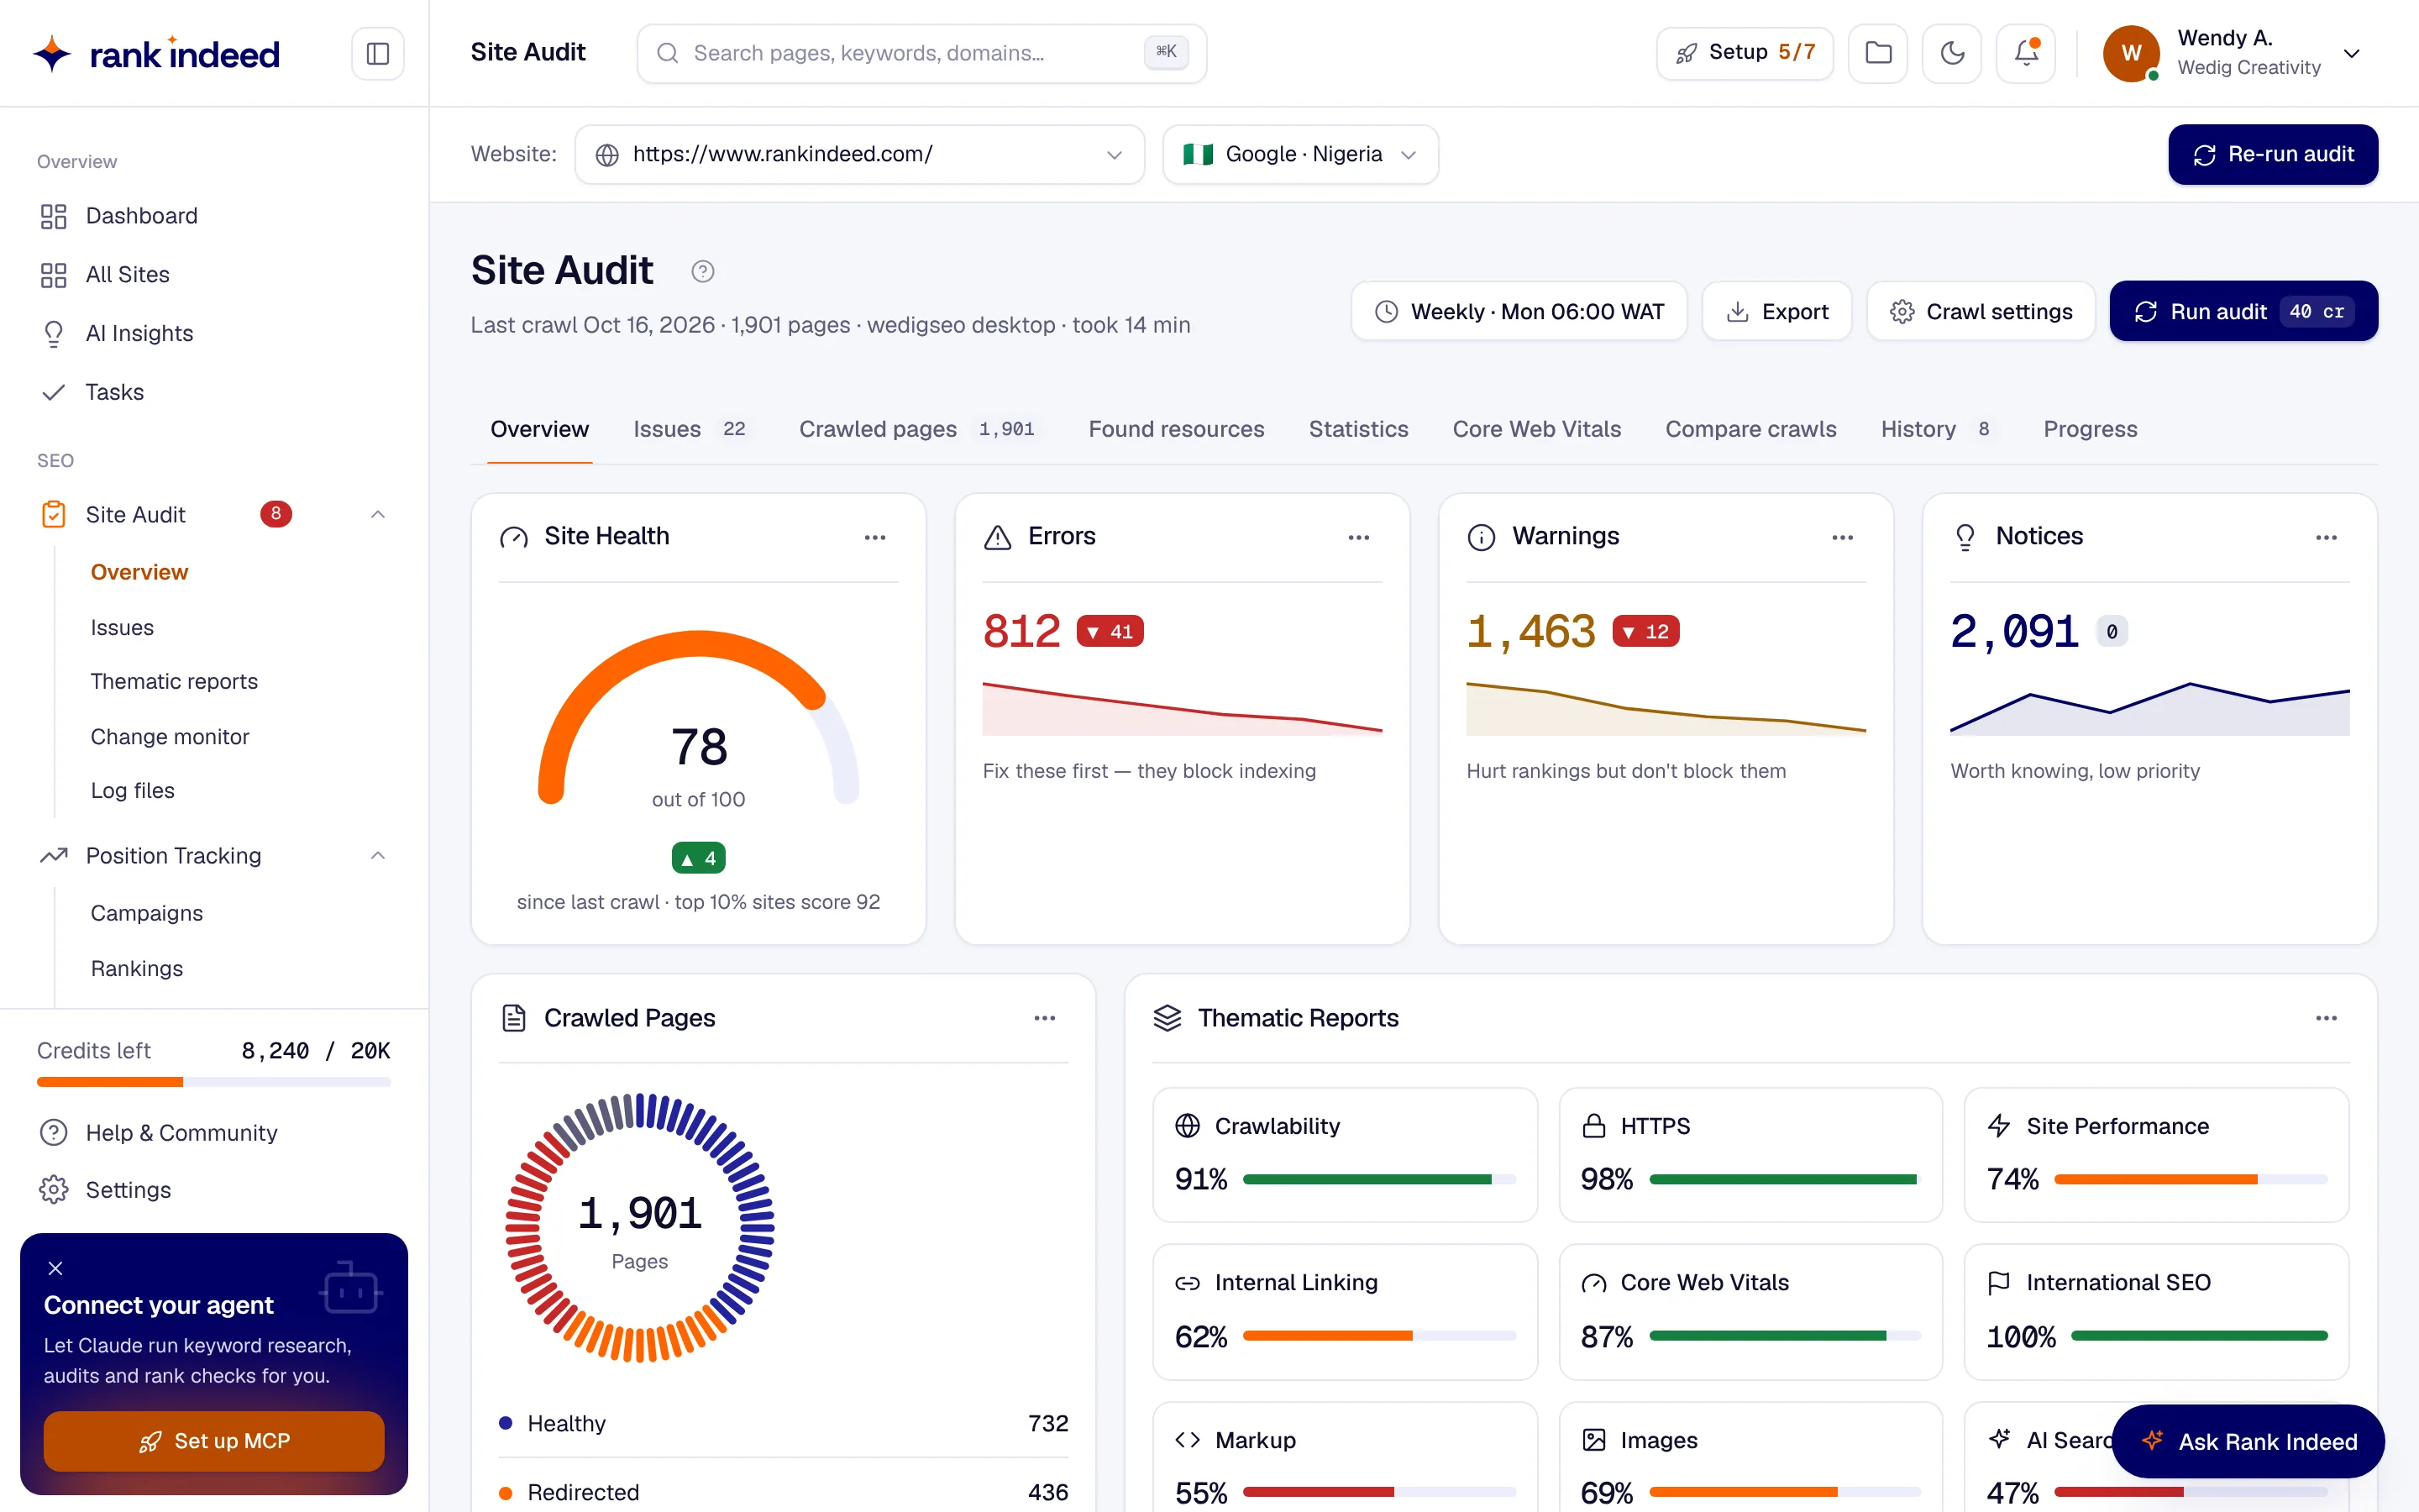Open Warnings card three-dot menu
Viewport: 2419px width, 1512px height.
(1842, 537)
